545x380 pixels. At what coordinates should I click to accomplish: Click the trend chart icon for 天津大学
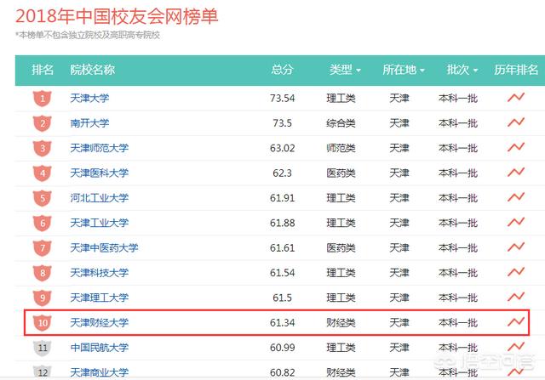coord(515,98)
